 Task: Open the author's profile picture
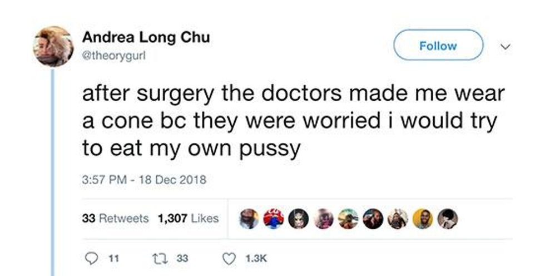pos(53,46)
